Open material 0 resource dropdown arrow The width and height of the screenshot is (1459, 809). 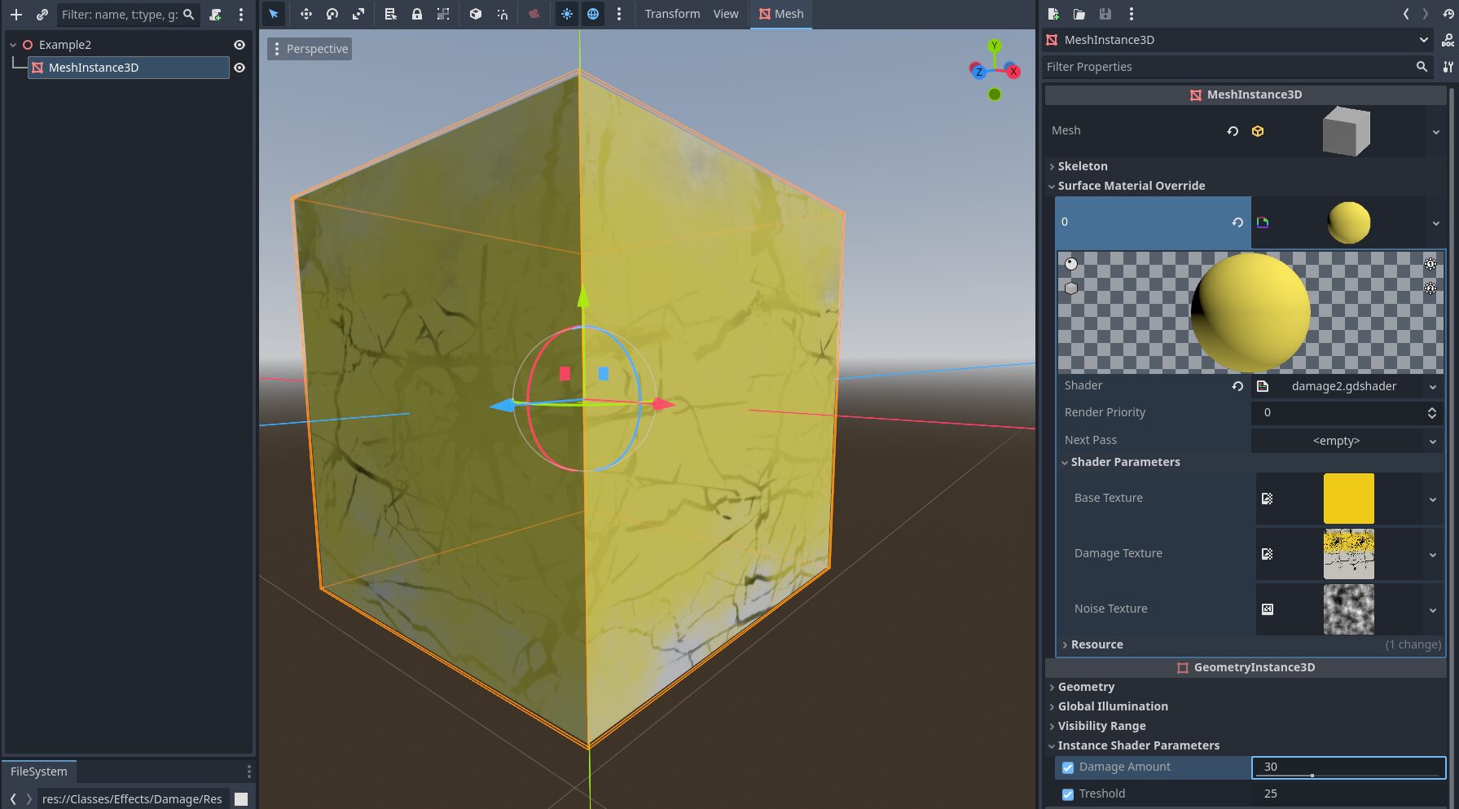pos(1436,222)
